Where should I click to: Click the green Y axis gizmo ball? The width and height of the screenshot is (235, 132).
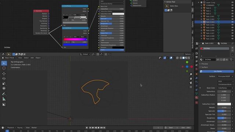tap(187, 62)
